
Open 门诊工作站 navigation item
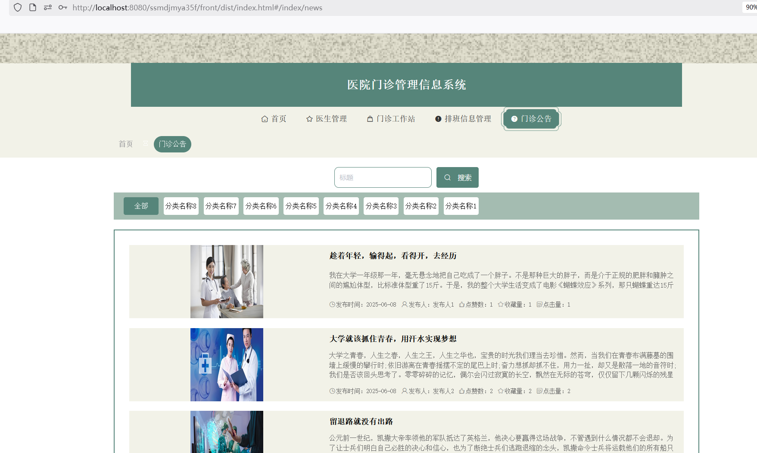point(391,119)
